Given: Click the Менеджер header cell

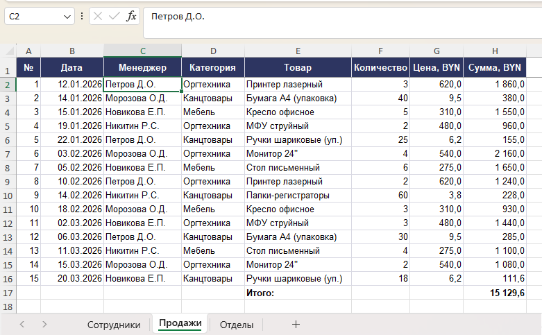Looking at the screenshot, I should (x=143, y=67).
